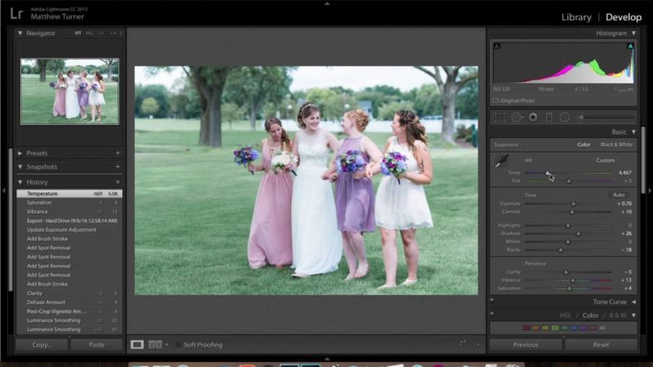Select the Red Eye Correction tool
The image size is (653, 367).
pyautogui.click(x=532, y=117)
